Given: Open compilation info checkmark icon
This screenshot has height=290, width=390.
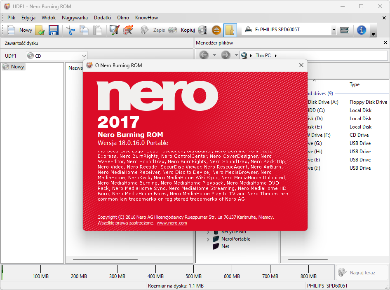Looking at the screenshot, I should tap(115, 30).
